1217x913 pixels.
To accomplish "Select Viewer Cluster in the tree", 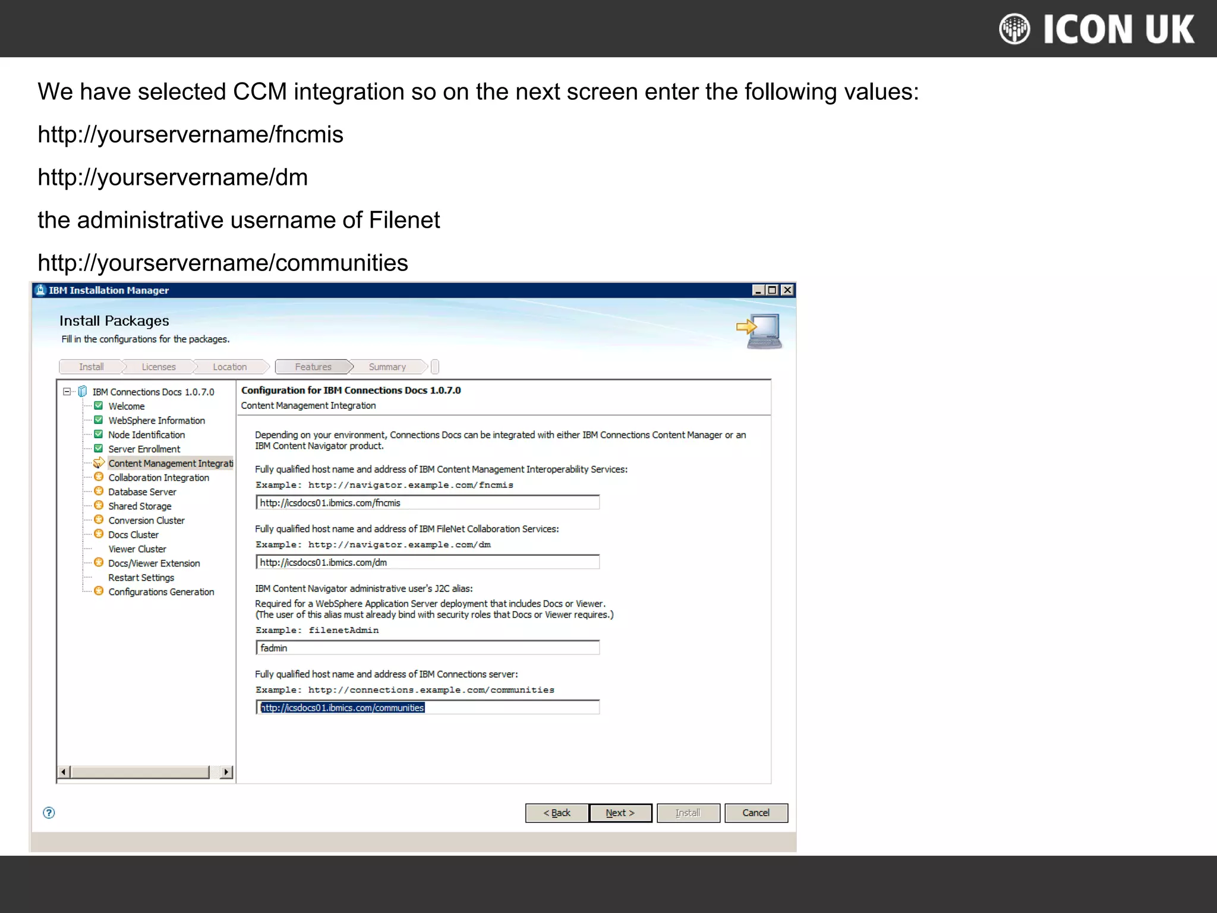I will [137, 549].
